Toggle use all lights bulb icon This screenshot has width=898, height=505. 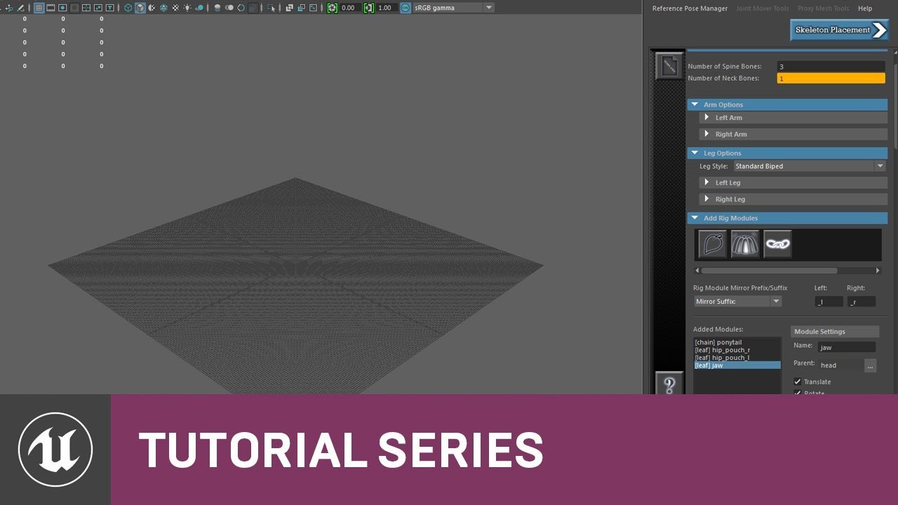pyautogui.click(x=187, y=8)
